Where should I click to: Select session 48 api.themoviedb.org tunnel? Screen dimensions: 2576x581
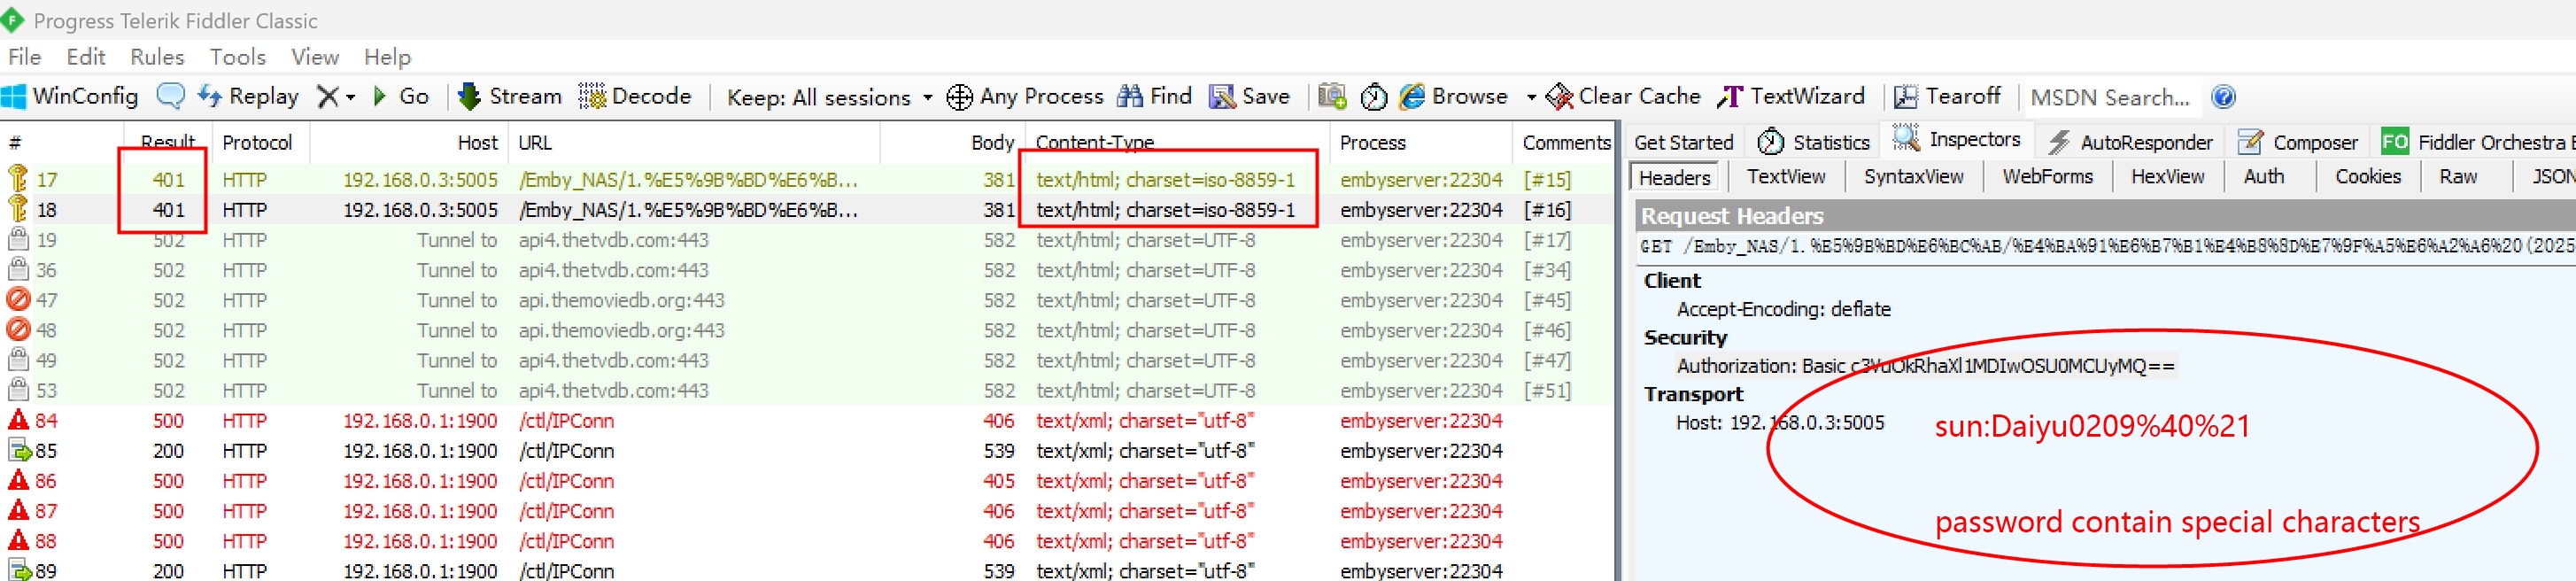(x=806, y=330)
